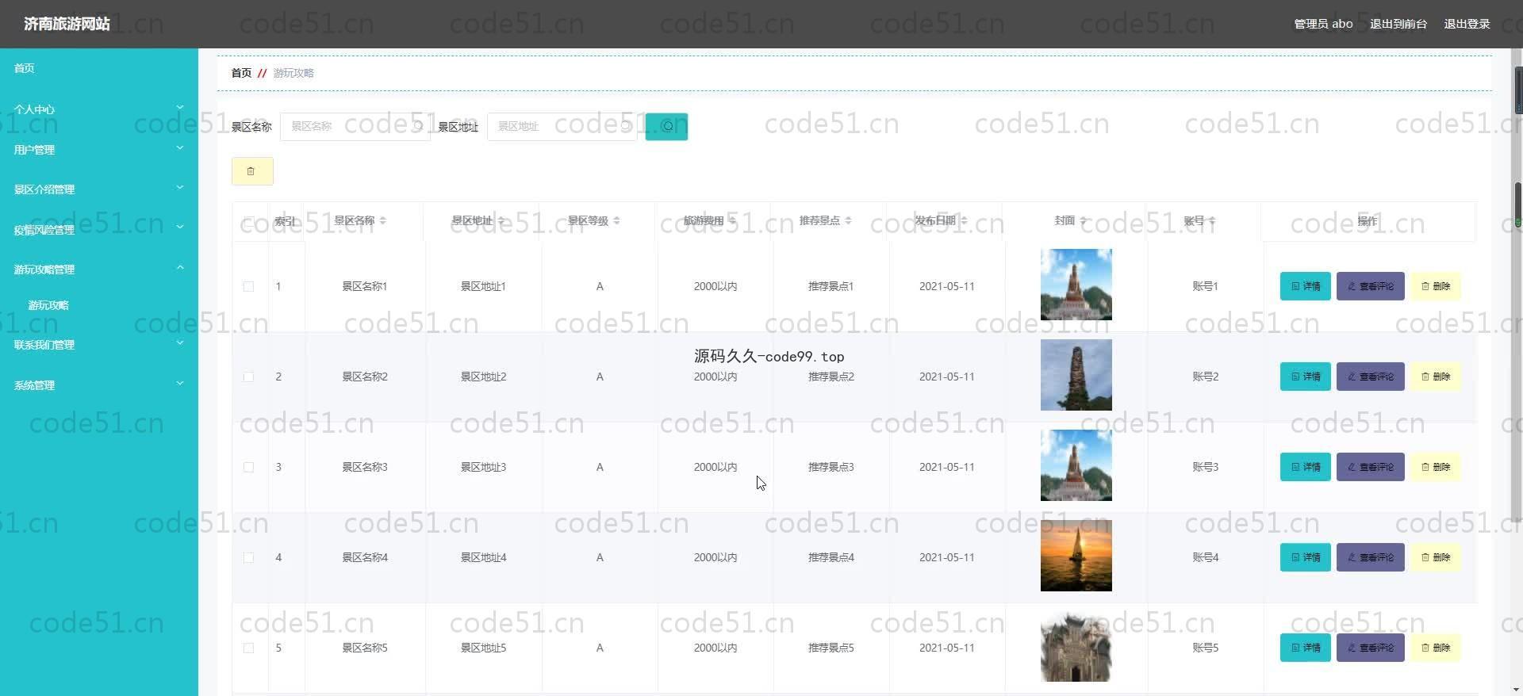Image resolution: width=1523 pixels, height=696 pixels.
Task: Click 退出登录 link
Action: pos(1467,24)
